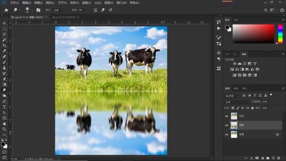Hide the selected middle layer's eye icon
Screen dimensions: 286x161
(227, 125)
